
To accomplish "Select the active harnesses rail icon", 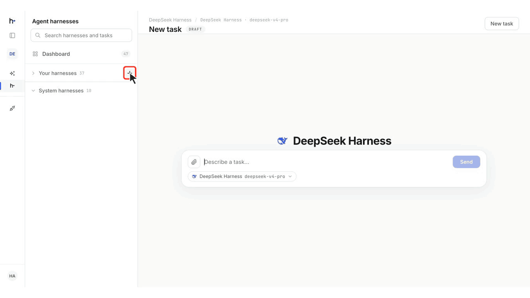I will click(x=12, y=86).
